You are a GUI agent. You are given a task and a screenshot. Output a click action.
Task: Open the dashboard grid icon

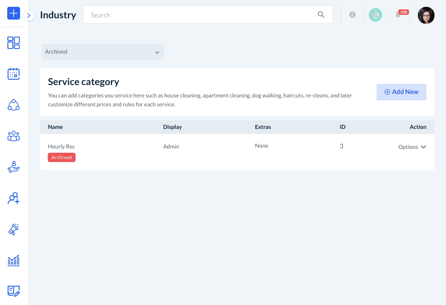tap(14, 43)
